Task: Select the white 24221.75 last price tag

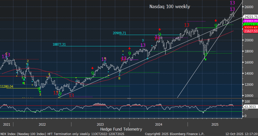Action: pos(250,17)
